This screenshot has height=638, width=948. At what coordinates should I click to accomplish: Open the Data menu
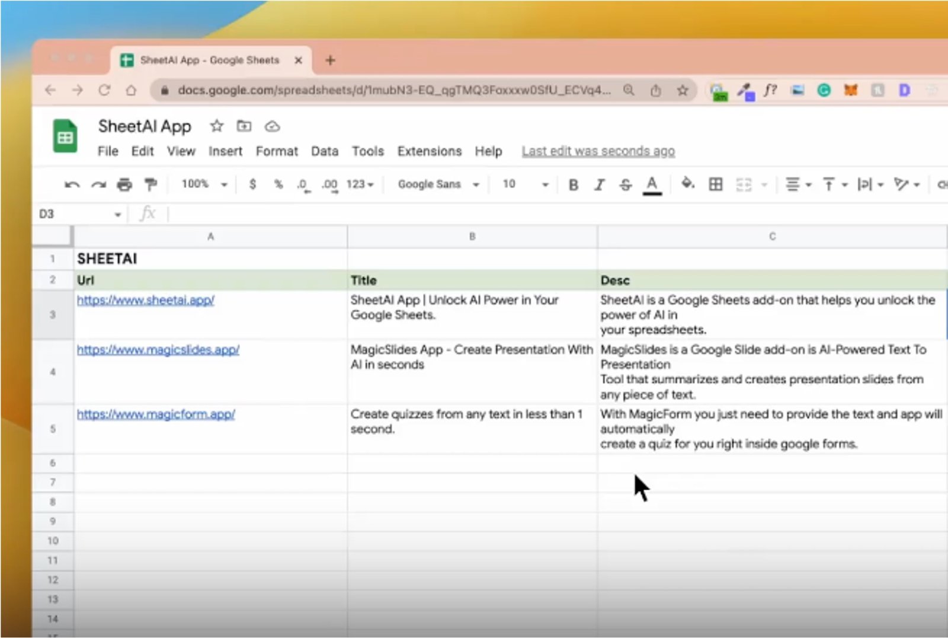click(325, 151)
